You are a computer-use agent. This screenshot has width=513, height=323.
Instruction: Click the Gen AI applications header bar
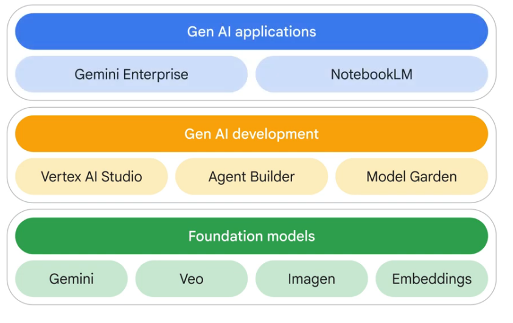[x=251, y=32]
